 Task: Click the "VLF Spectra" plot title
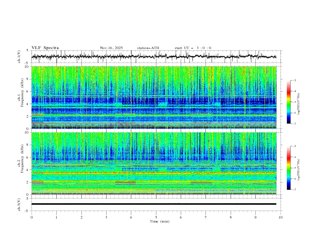(45, 48)
